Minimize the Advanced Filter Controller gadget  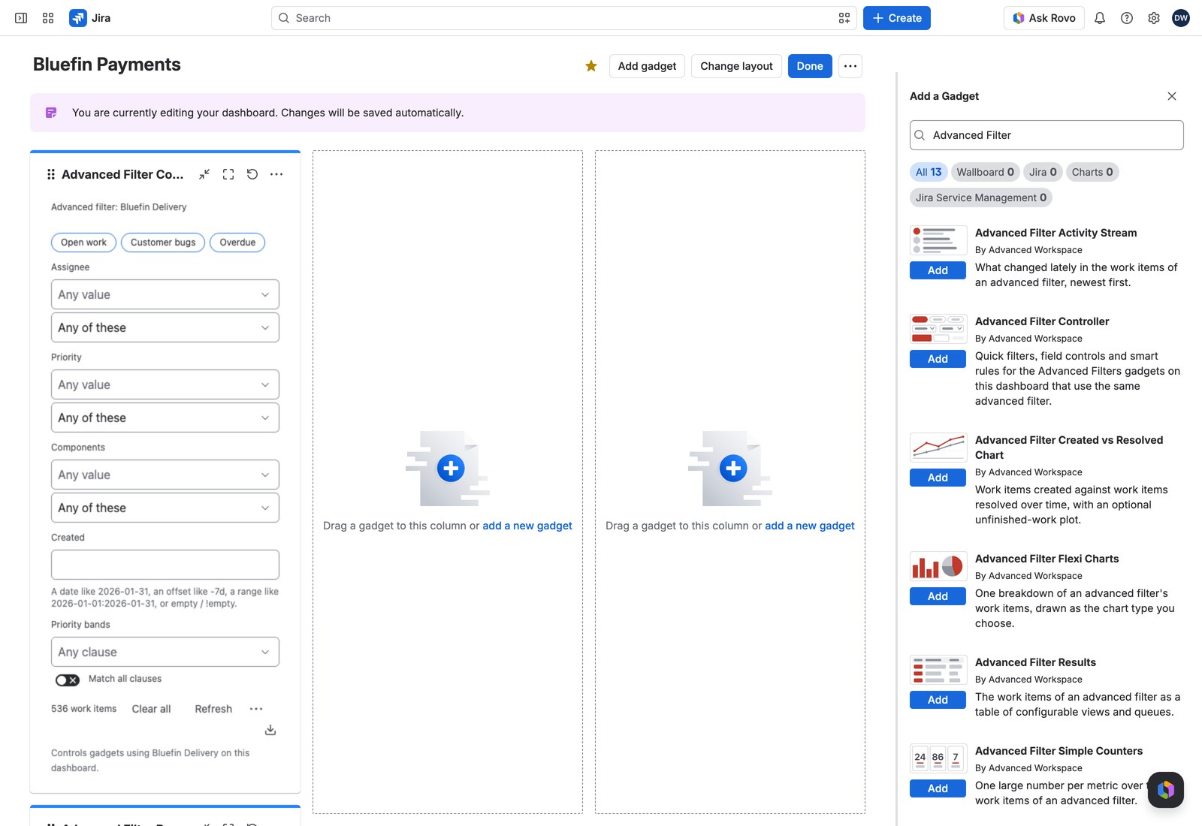[x=204, y=174]
